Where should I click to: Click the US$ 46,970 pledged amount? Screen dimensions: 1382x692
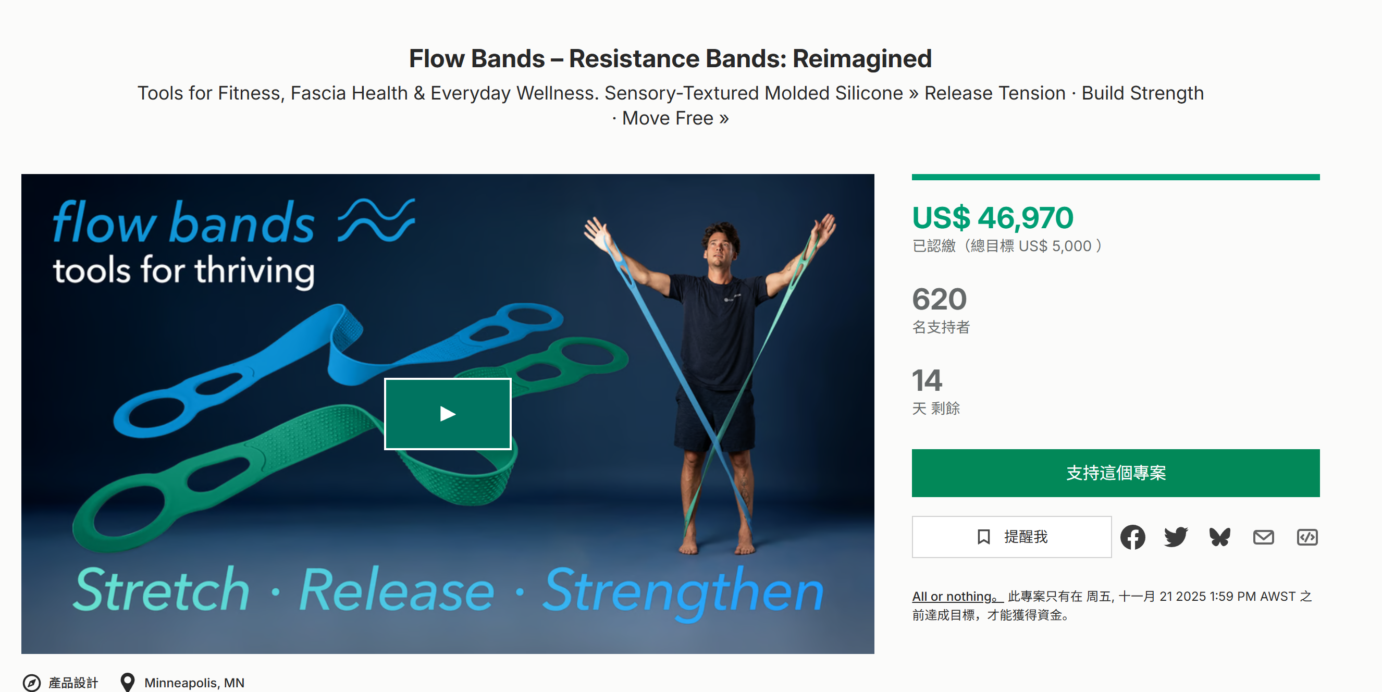tap(993, 218)
